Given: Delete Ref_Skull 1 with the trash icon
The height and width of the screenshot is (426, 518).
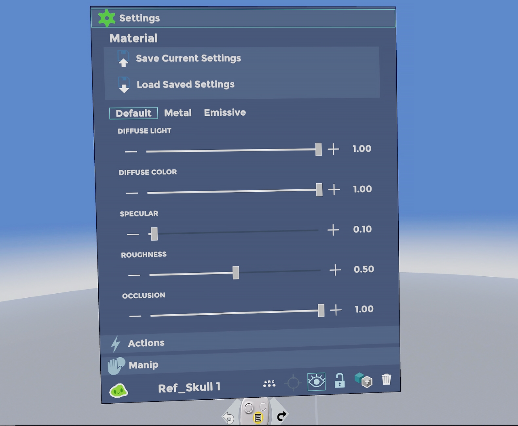Looking at the screenshot, I should click(x=387, y=379).
